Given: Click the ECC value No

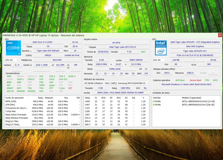Looking at the screenshot, I should 145,88.
